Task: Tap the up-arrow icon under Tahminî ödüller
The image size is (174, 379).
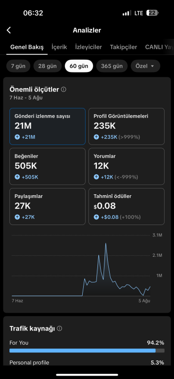Action: (96, 217)
